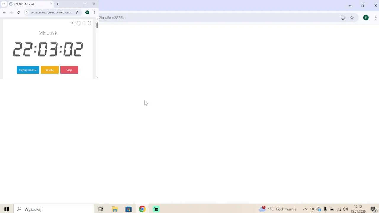Viewport: 379px width, 213px height.
Task: Enter fullscreen mode for the timer
Action: tap(90, 23)
